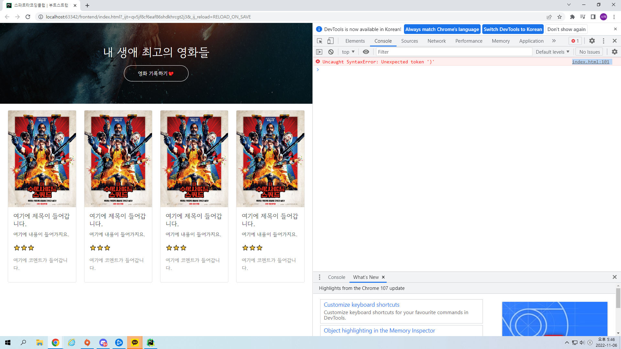Screen dimensions: 621x349
Task: Open the Default levels dropdown
Action: [x=552, y=52]
